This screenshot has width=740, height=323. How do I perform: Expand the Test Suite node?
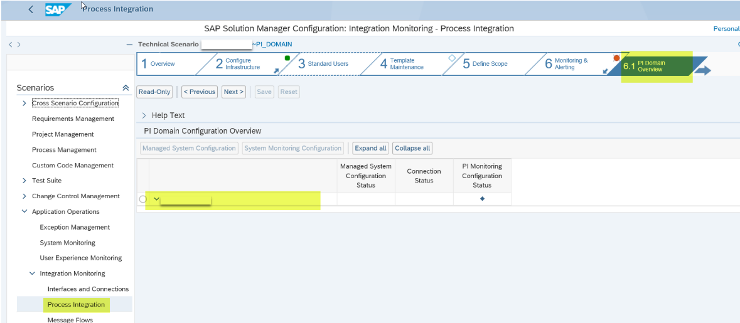pyautogui.click(x=24, y=181)
